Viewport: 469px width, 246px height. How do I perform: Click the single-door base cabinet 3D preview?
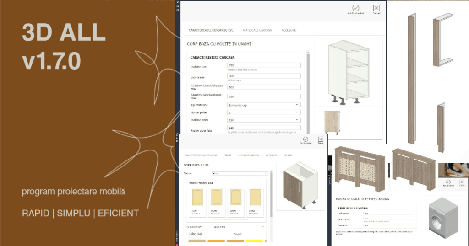point(300,186)
